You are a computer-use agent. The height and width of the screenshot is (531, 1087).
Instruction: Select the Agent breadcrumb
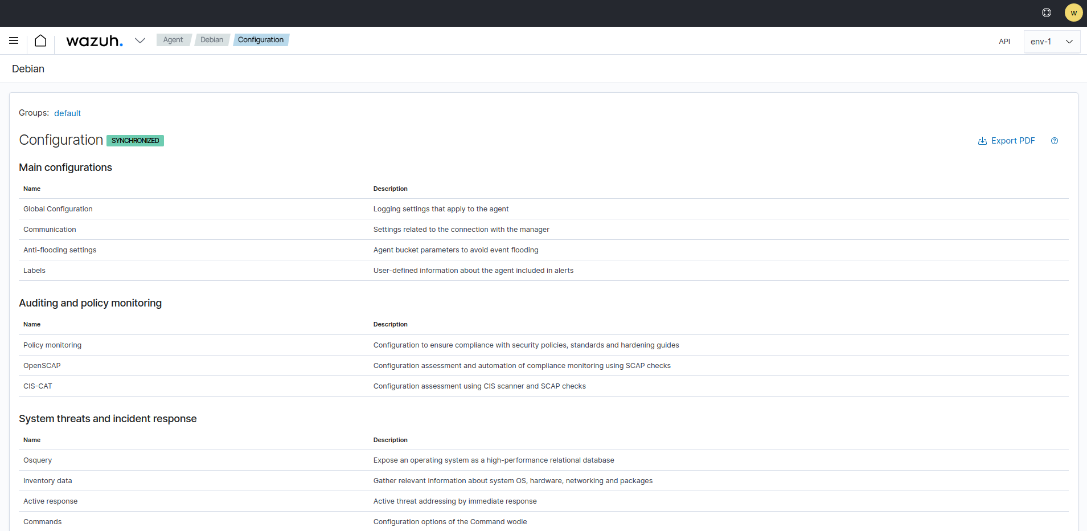(173, 40)
